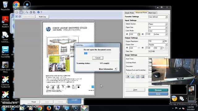Click the rotate left toolbar icon
Screen dimensions: 198x111
click(x=31, y=12)
